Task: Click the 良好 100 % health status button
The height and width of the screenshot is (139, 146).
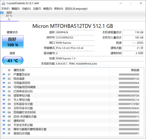Action: [x=13, y=42]
